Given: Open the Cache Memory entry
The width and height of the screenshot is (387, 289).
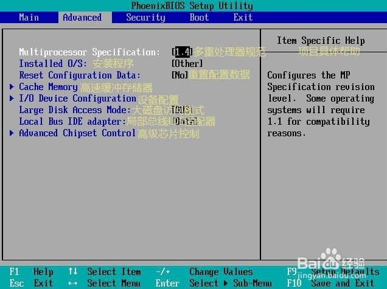Looking at the screenshot, I should [49, 87].
